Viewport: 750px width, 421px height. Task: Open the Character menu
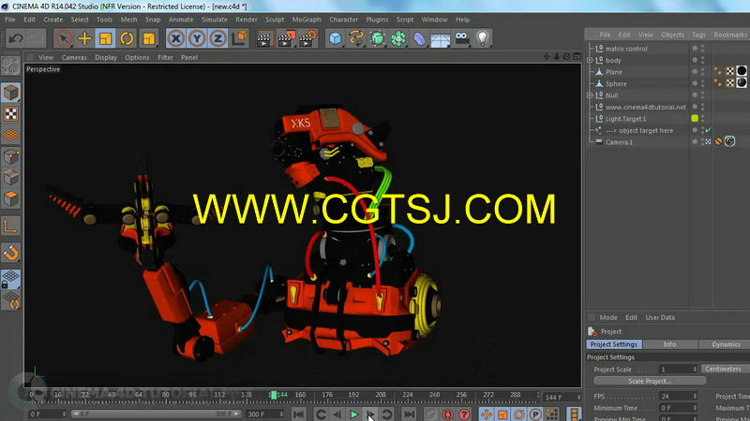click(x=343, y=20)
